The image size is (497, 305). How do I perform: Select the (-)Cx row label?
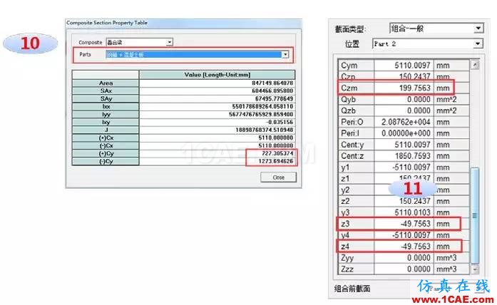click(106, 145)
